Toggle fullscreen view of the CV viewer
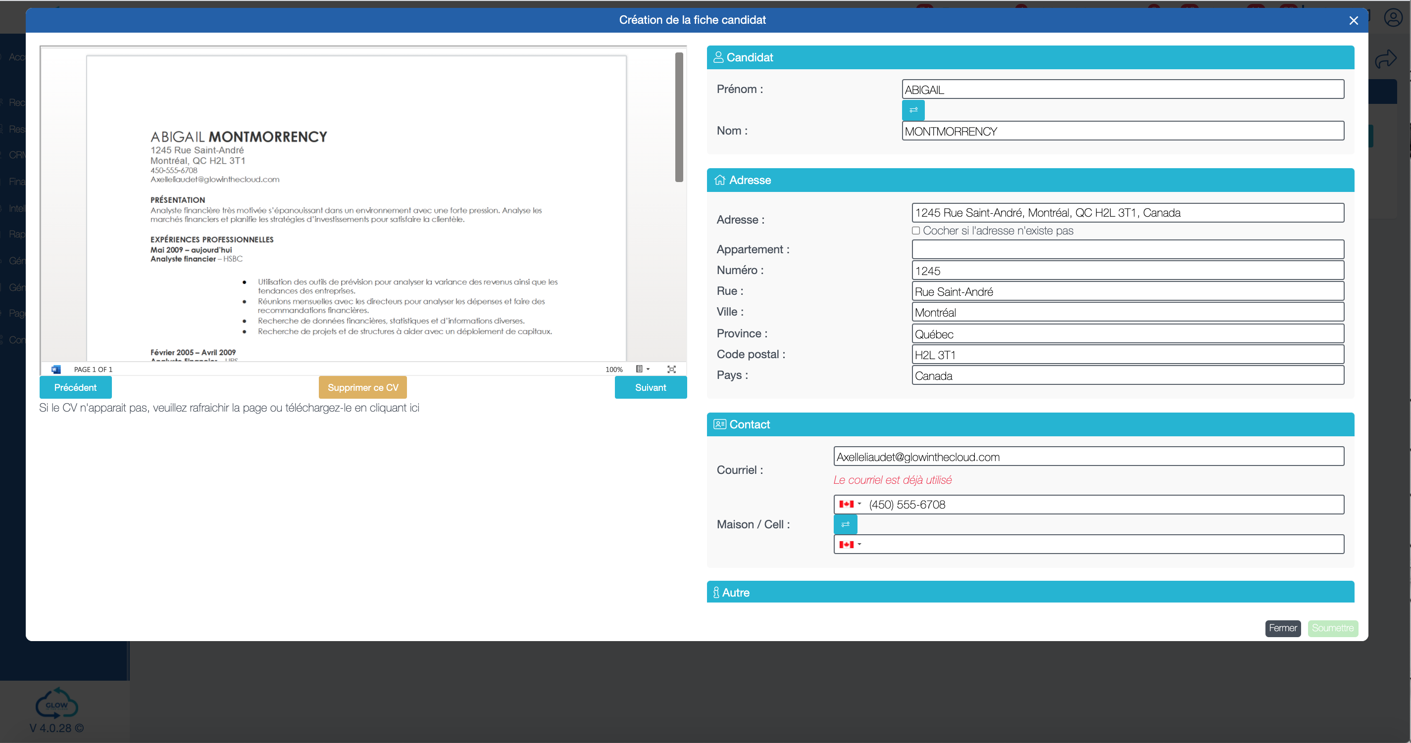This screenshot has height=743, width=1411. 671,370
